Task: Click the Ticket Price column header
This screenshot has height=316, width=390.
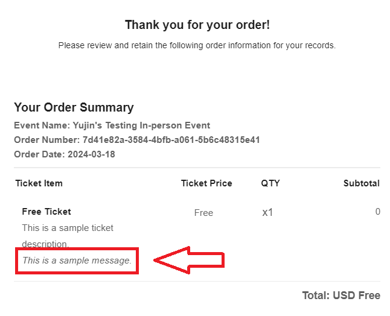Action: point(206,183)
